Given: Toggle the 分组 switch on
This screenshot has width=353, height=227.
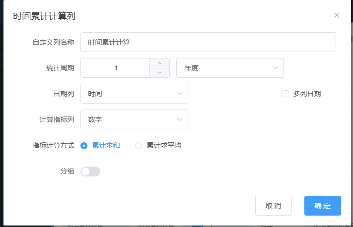Looking at the screenshot, I should (x=90, y=171).
